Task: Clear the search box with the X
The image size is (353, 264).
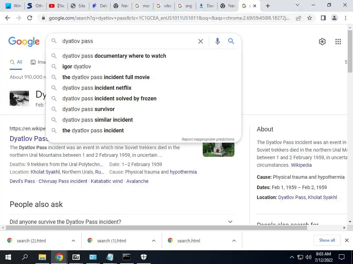Action: click(x=200, y=41)
